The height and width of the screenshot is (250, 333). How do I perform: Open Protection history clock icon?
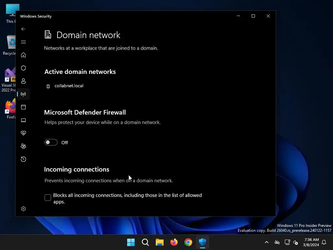[23, 159]
